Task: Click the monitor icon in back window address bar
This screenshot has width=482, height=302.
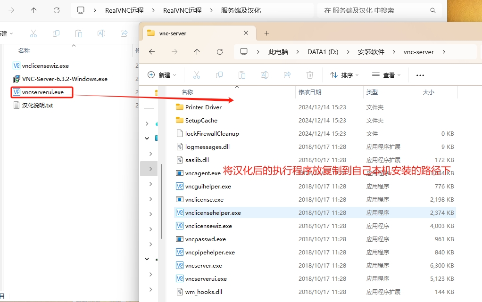Action: [x=81, y=10]
